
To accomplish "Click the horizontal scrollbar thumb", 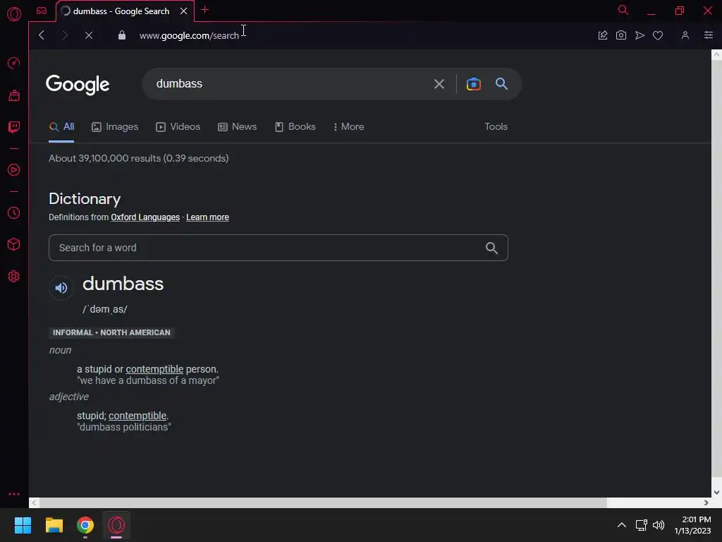I will click(323, 502).
